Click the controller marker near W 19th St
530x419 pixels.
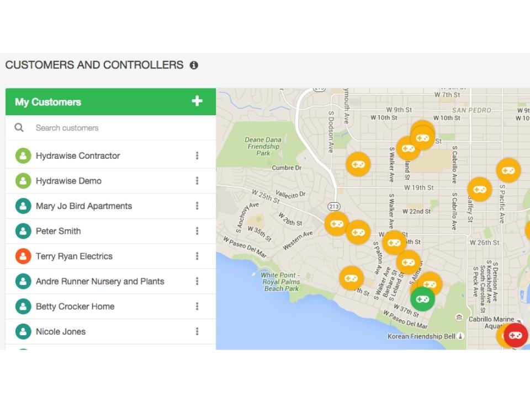click(479, 189)
